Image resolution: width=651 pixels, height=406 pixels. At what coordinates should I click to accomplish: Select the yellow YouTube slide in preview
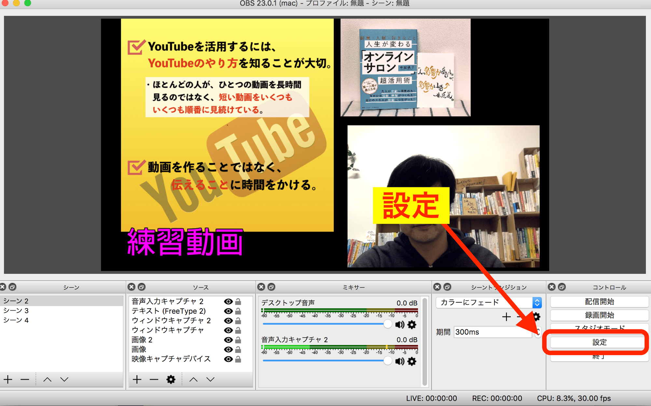(227, 125)
